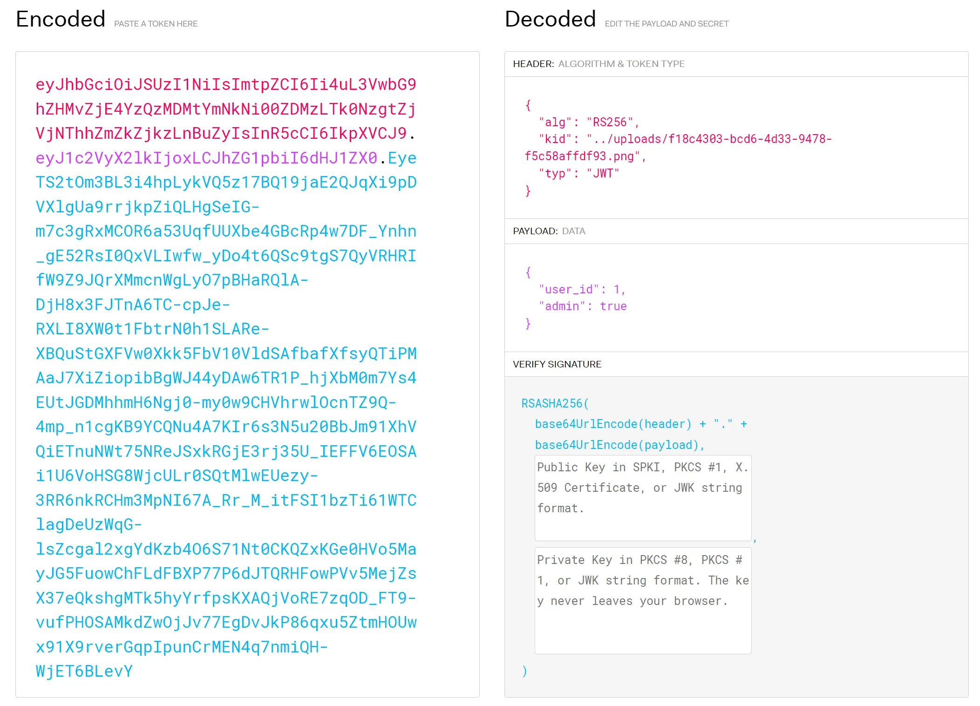Click the RSASHA256( text
Screen dimensions: 980x706
(x=555, y=403)
